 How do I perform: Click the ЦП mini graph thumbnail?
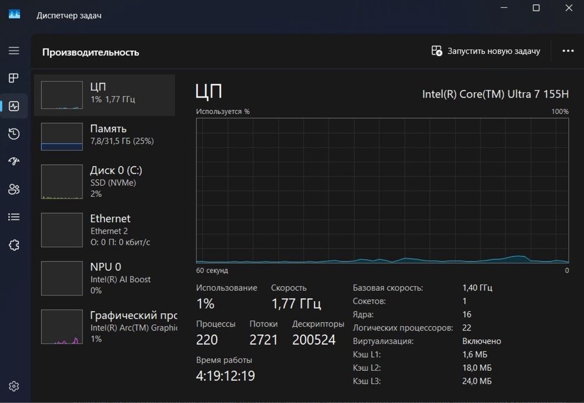[62, 95]
